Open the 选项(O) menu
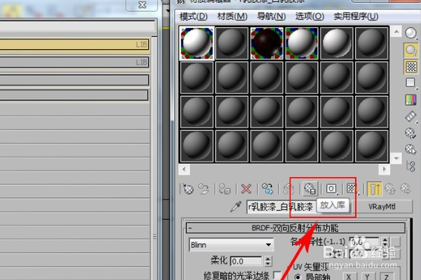This screenshot has width=421, height=280. [309, 16]
